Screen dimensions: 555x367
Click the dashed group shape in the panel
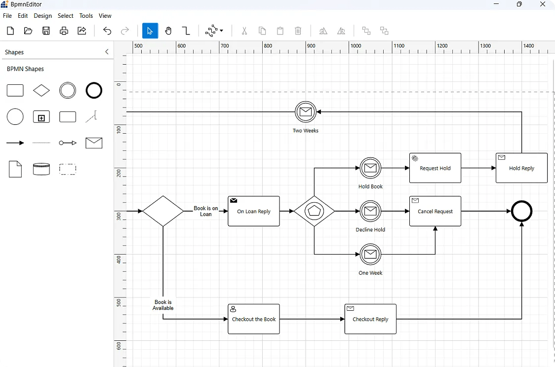pos(68,169)
